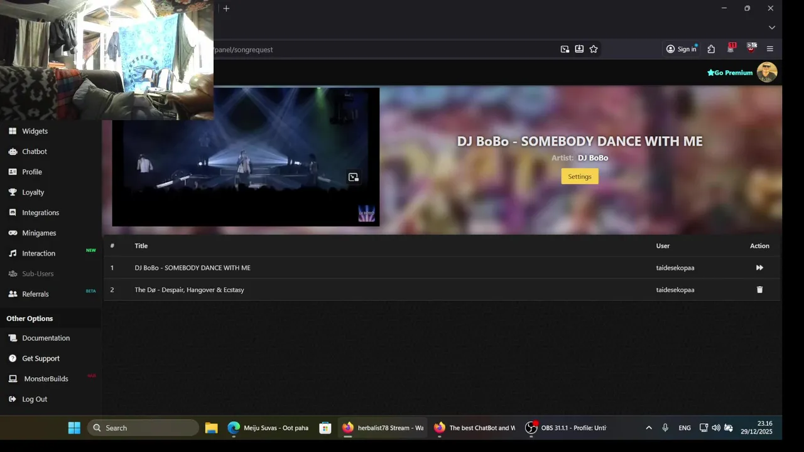
Task: Click the The Dø - Despair, Hangover & Ecstasy title
Action: 189,290
